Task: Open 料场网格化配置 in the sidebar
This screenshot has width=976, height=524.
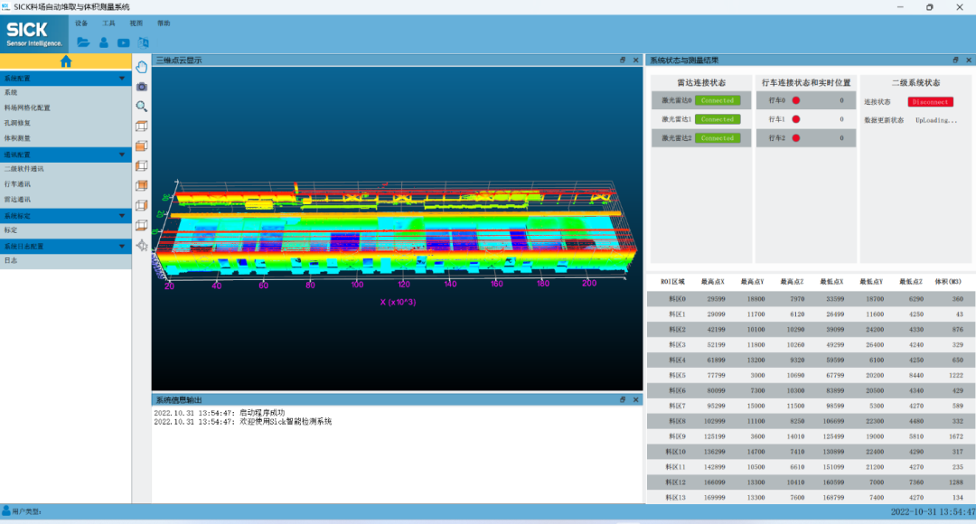Action: point(65,108)
